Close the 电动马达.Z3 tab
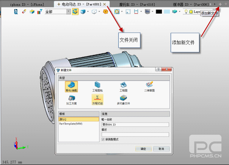 104,4
